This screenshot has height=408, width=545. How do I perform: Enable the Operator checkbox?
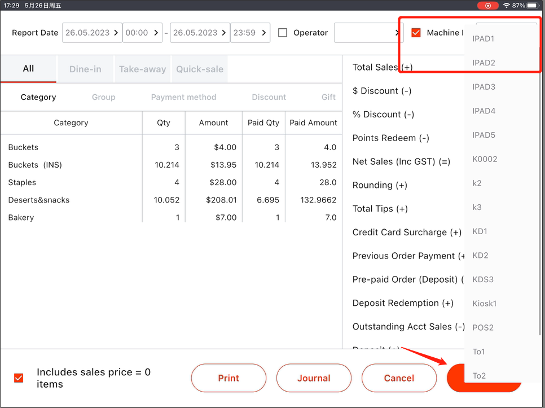283,33
